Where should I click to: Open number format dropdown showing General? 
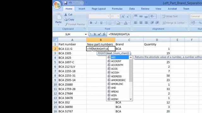coord(196,16)
